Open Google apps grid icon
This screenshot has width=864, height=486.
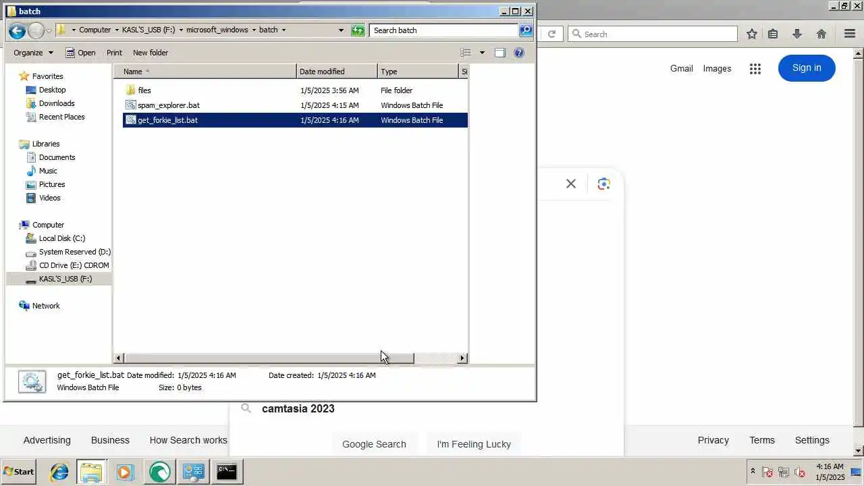(755, 68)
